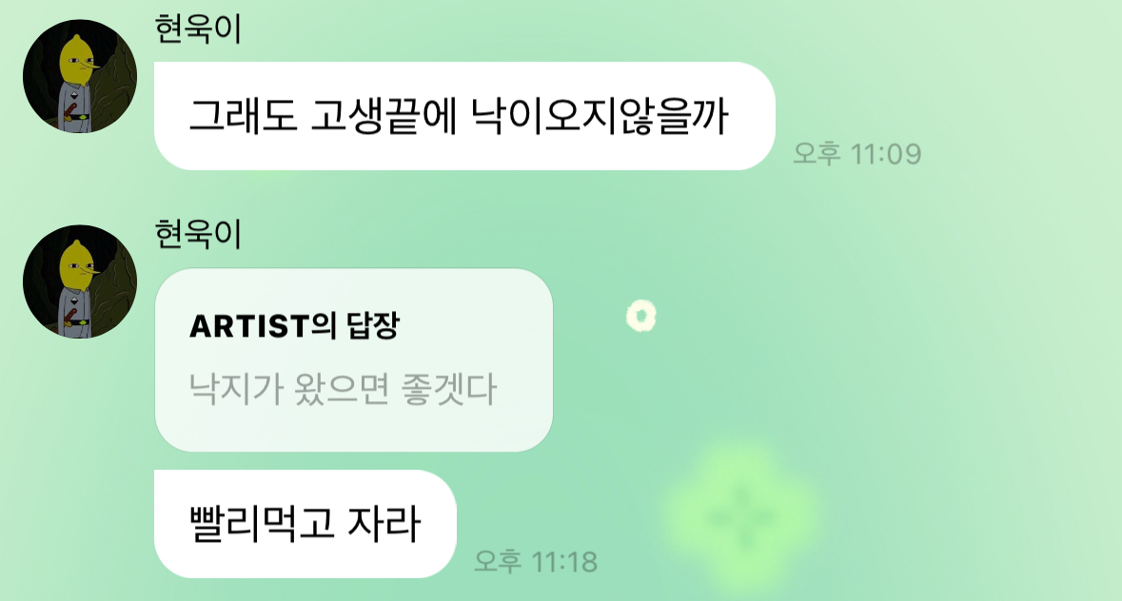The width and height of the screenshot is (1122, 601).
Task: Select the second 현욱이 sender name
Action: (x=198, y=234)
